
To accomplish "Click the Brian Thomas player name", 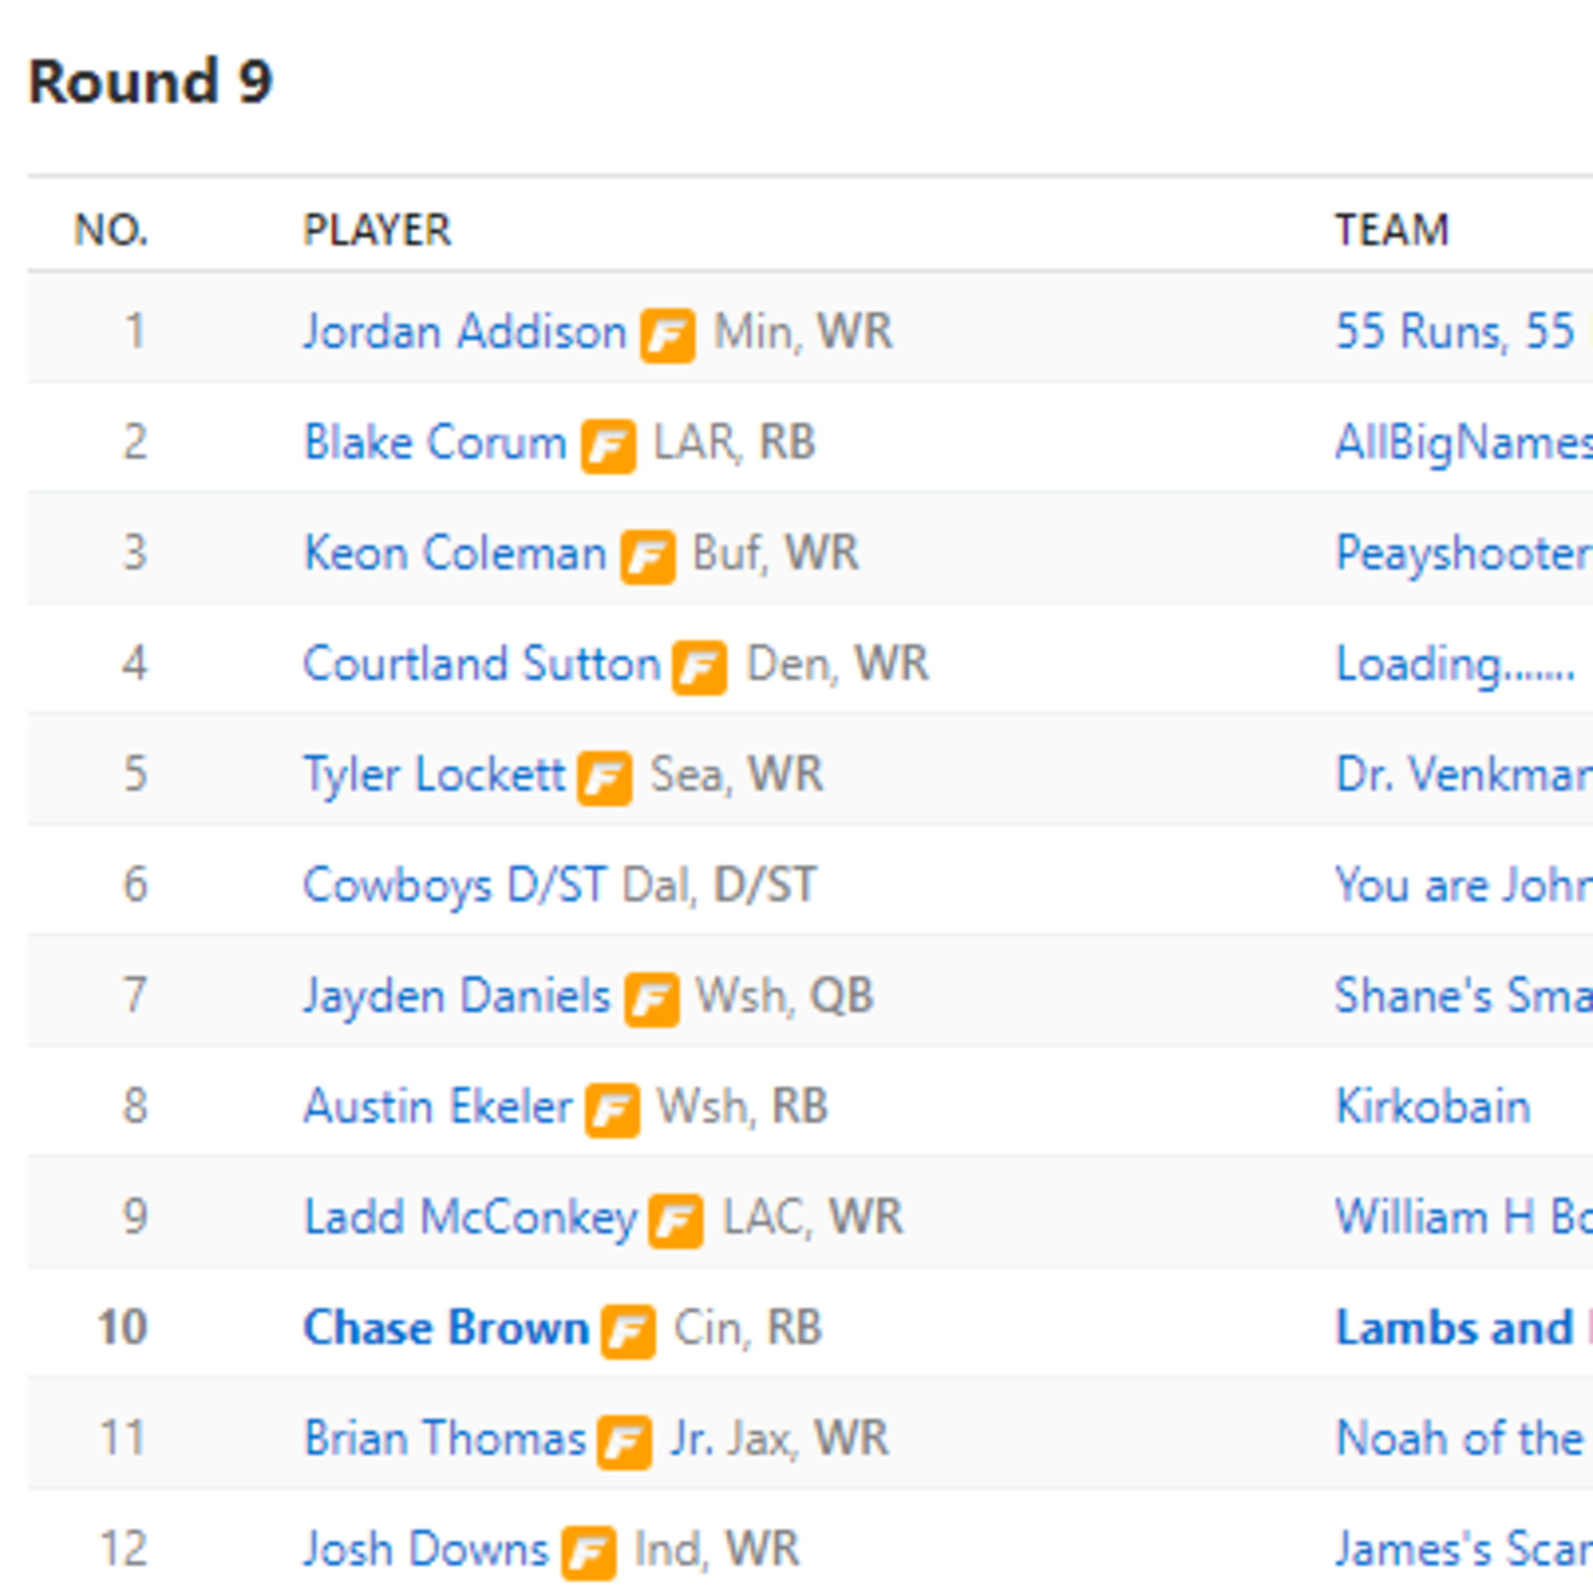I will [444, 1438].
